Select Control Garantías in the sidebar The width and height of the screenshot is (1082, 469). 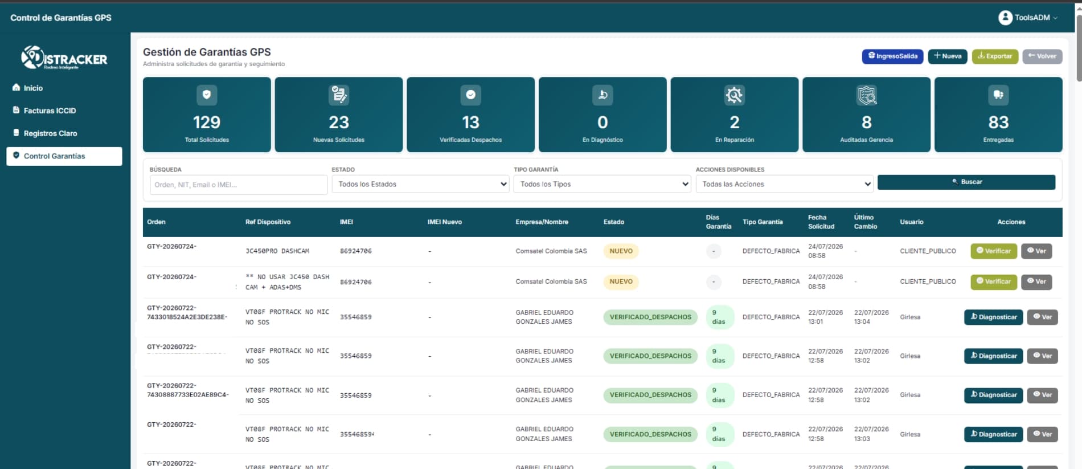tap(64, 156)
